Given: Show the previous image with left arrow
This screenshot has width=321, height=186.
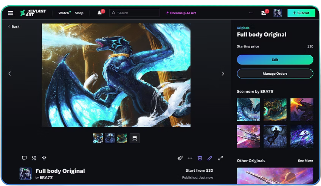Looking at the screenshot, I should click(10, 74).
